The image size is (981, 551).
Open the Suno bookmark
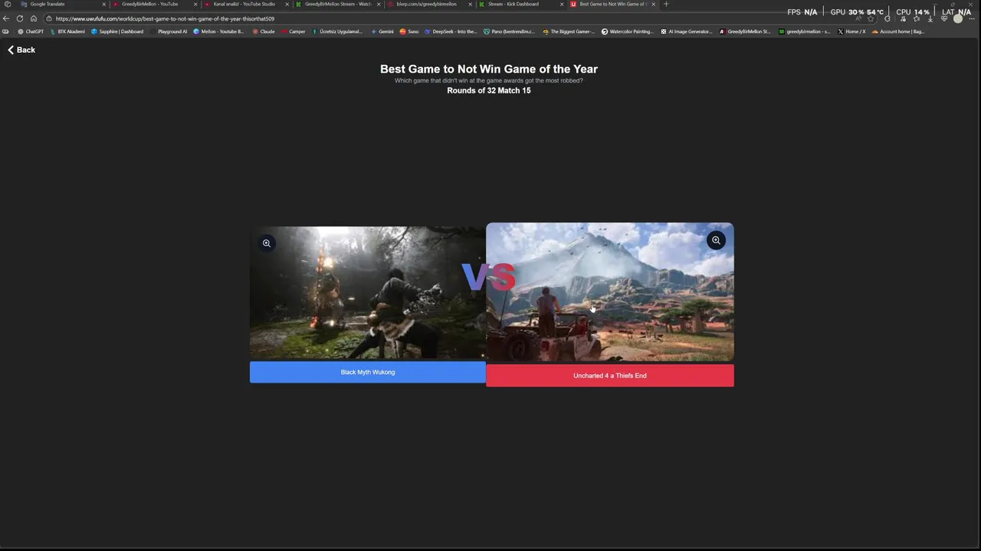(x=409, y=31)
